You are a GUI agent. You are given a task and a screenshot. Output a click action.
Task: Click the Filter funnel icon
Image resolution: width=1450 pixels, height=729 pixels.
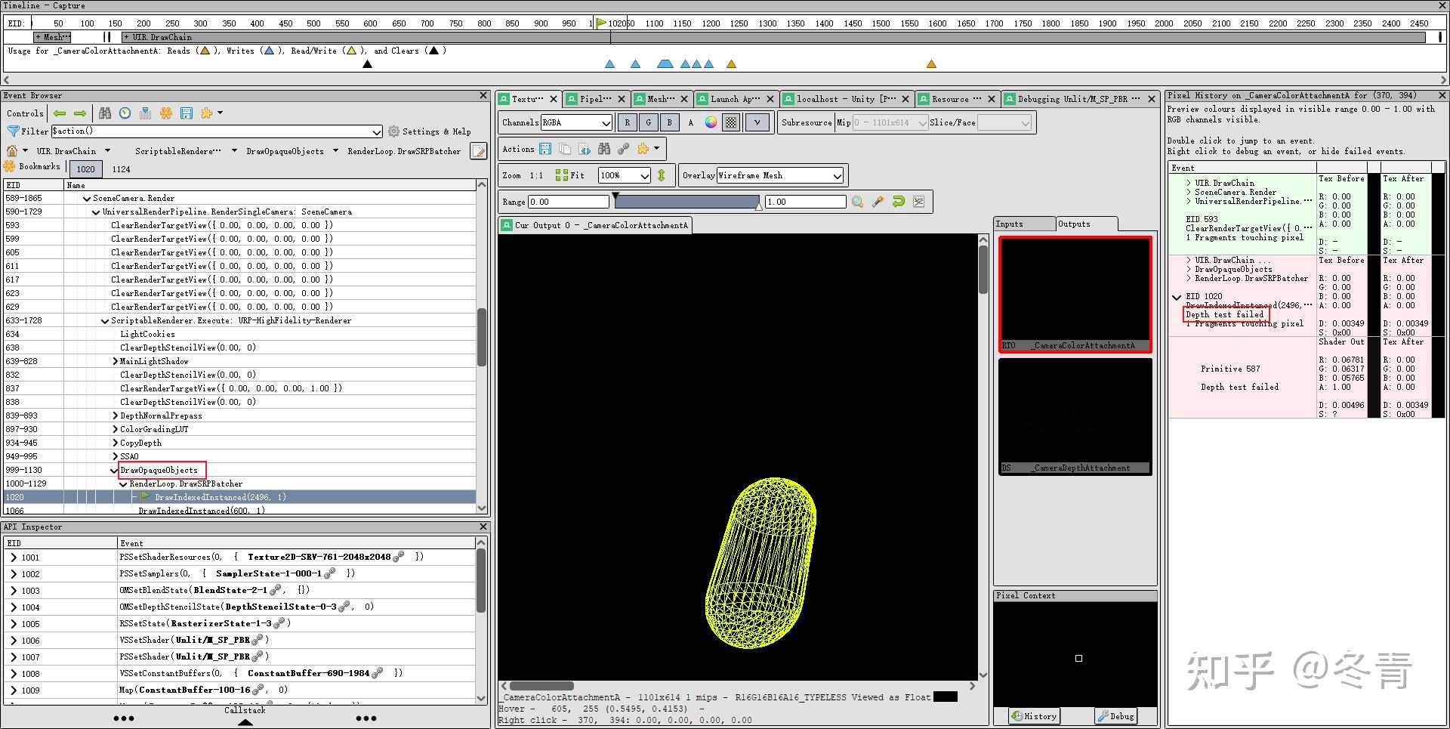point(13,131)
